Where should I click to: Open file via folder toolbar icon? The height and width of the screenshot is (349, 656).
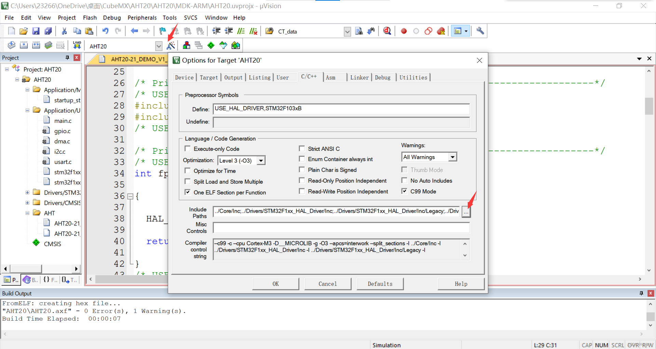pyautogui.click(x=24, y=31)
